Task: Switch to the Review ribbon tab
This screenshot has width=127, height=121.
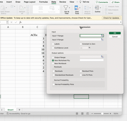Action: (x=63, y=2)
